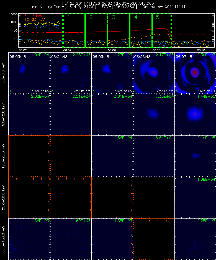Select the 25.0-50.0 keV row label

click(x=3, y=197)
